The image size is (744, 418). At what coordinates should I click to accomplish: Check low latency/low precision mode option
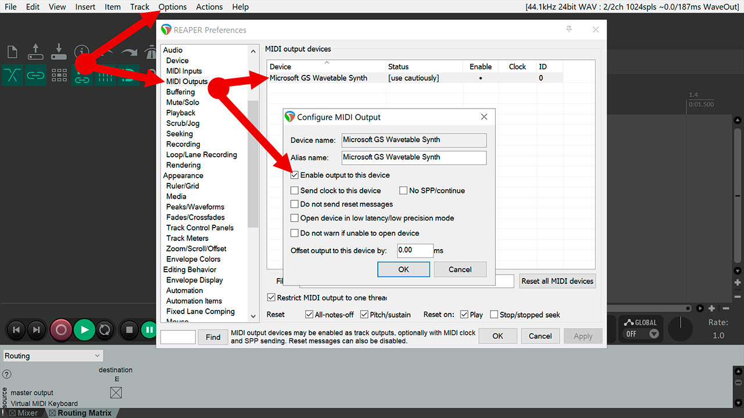point(295,218)
